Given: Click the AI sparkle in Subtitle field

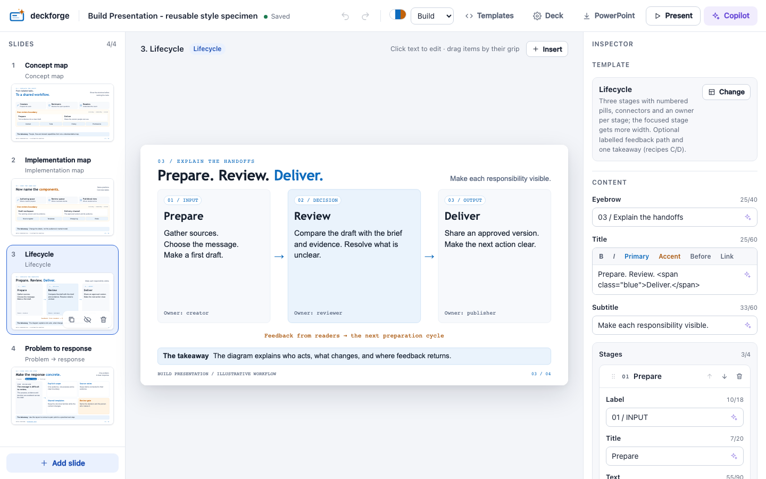Looking at the screenshot, I should click(x=747, y=325).
